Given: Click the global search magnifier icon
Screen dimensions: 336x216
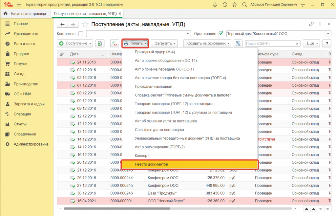Looking at the screenshot, I should coord(244,5).
